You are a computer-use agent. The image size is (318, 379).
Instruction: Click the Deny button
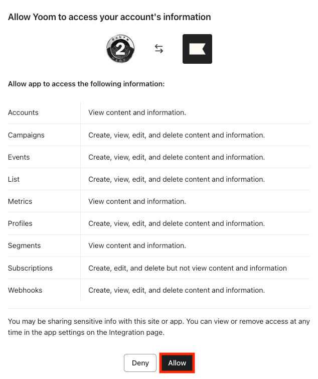click(140, 363)
